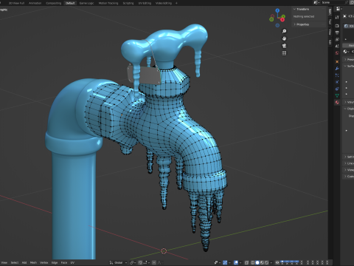Click the 3D cursor at grid origin

pyautogui.click(x=164, y=251)
